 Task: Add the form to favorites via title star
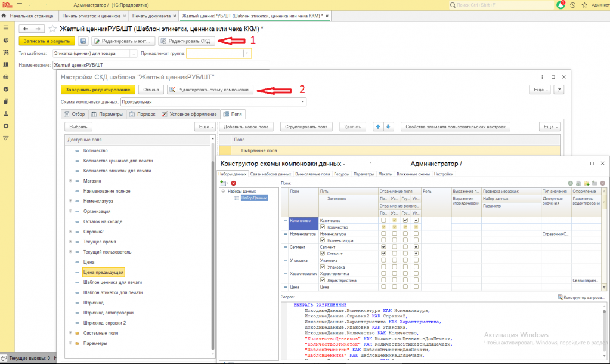(52, 29)
